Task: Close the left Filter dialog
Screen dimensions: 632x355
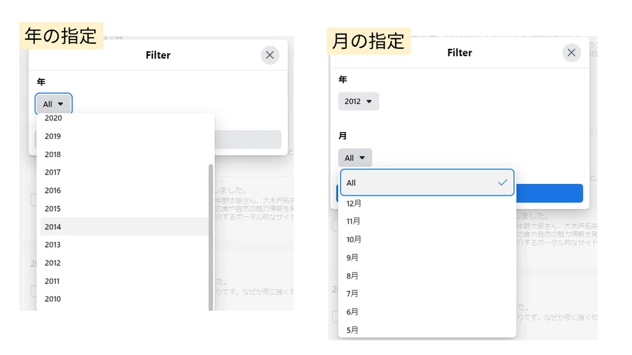Action: (x=270, y=55)
